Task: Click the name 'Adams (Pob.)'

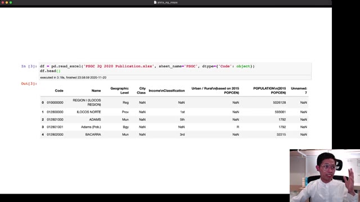Action: coord(91,127)
